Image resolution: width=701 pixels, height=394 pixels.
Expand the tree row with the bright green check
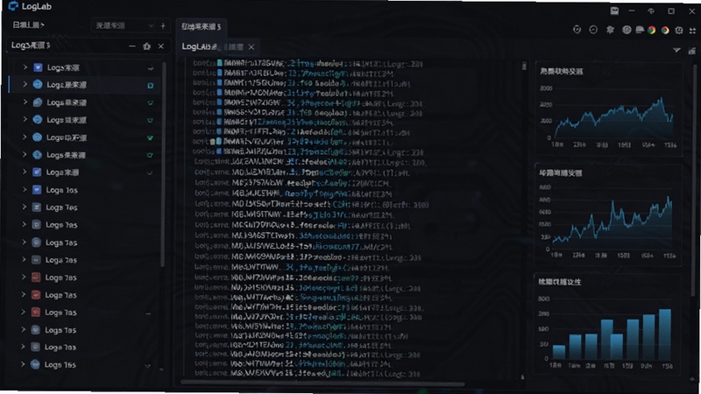click(x=25, y=137)
